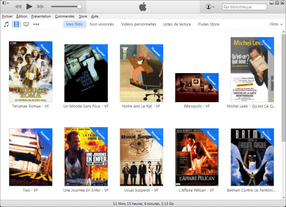Open the user account icon menu
The width and height of the screenshot is (286, 207).
pos(210,7)
